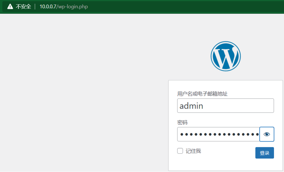This screenshot has width=284, height=172.
Task: Click the 密码 label text
Action: [182, 122]
